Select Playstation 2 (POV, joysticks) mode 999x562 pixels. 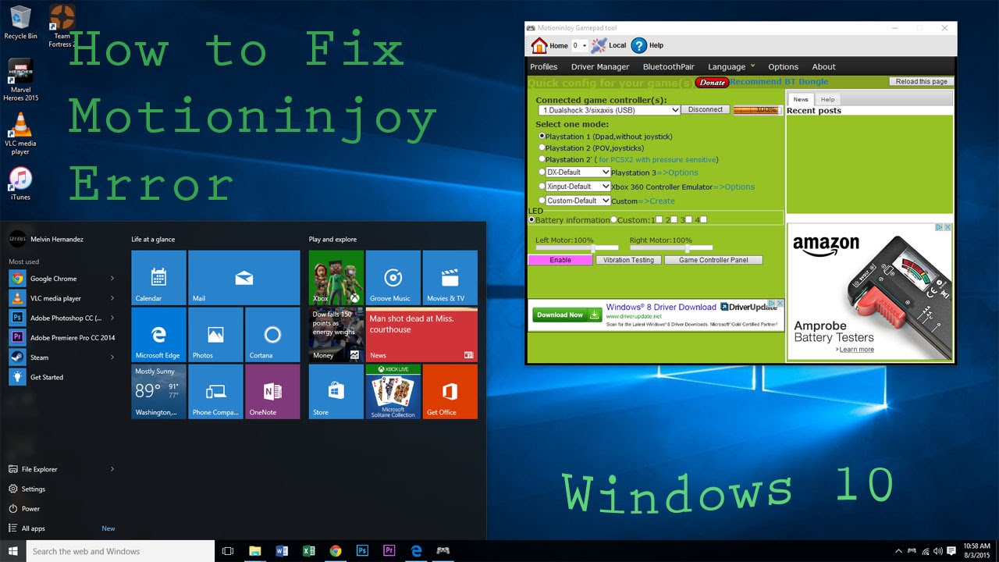(542, 147)
